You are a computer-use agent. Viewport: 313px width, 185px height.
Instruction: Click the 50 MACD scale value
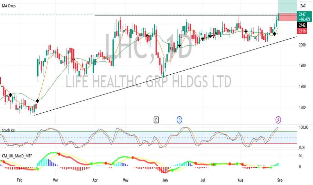click(x=301, y=156)
